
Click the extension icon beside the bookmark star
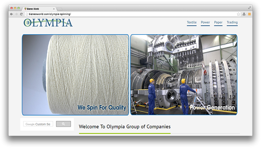tap(244, 14)
